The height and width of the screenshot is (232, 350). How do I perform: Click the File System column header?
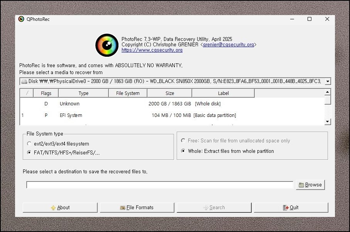128,93
